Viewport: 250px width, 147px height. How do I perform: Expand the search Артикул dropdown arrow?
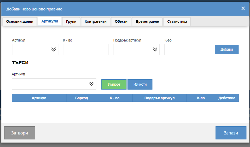coord(91,84)
